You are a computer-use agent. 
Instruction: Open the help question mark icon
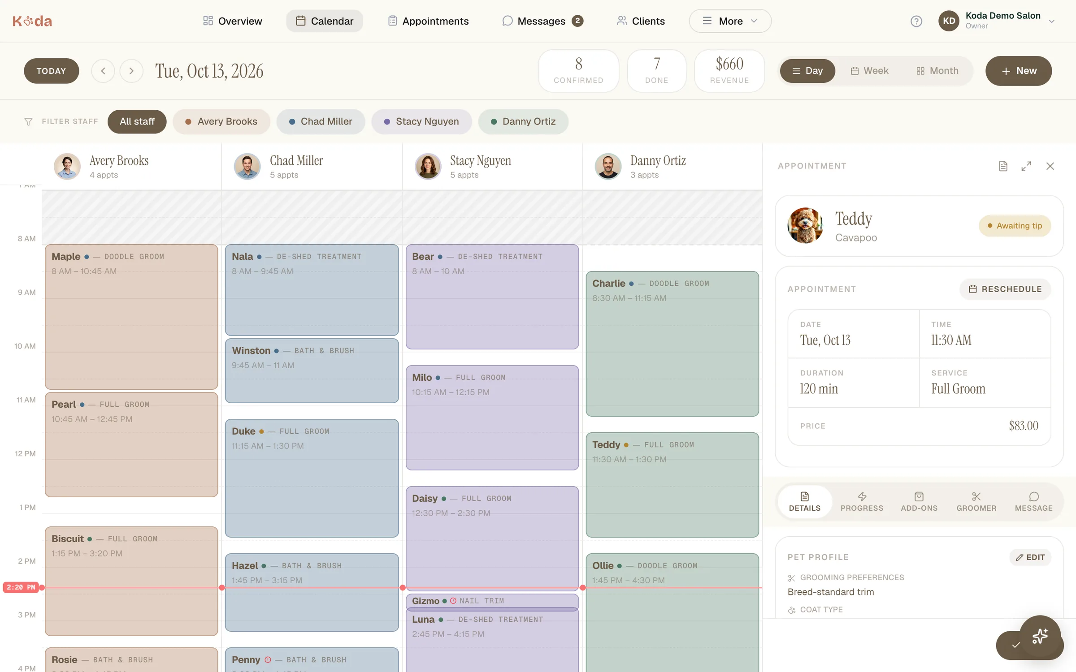(916, 21)
